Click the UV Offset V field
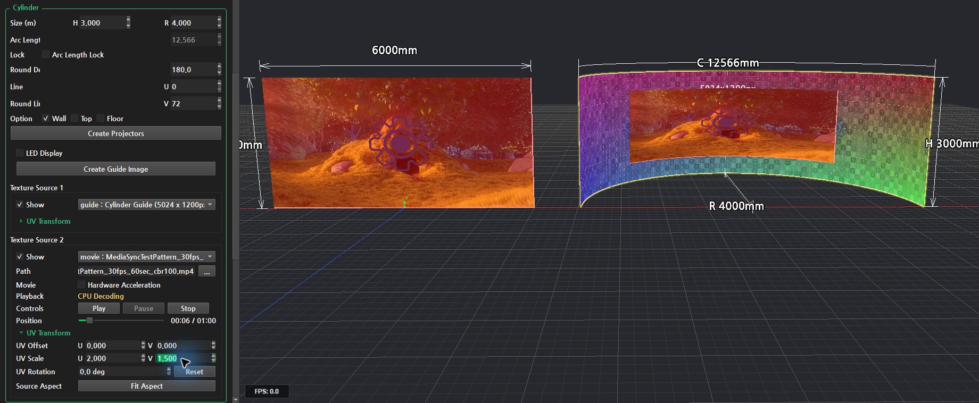Viewport: 979px width, 403px height. click(x=183, y=346)
